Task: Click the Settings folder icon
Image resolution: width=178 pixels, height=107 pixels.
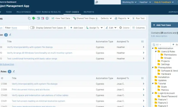Action: click(x=159, y=64)
